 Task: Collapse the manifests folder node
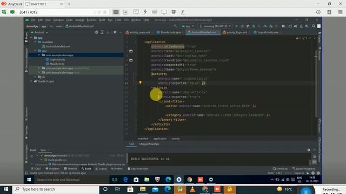[35, 42]
